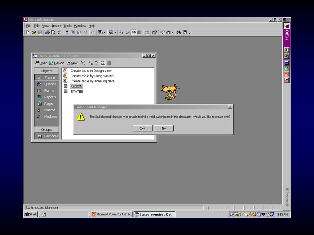Open toolbar options arrow after Help icon
This screenshot has width=314, height=235.
click(x=189, y=33)
